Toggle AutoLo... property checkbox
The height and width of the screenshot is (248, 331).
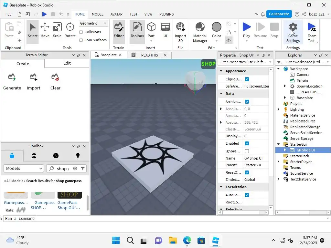[247, 195]
